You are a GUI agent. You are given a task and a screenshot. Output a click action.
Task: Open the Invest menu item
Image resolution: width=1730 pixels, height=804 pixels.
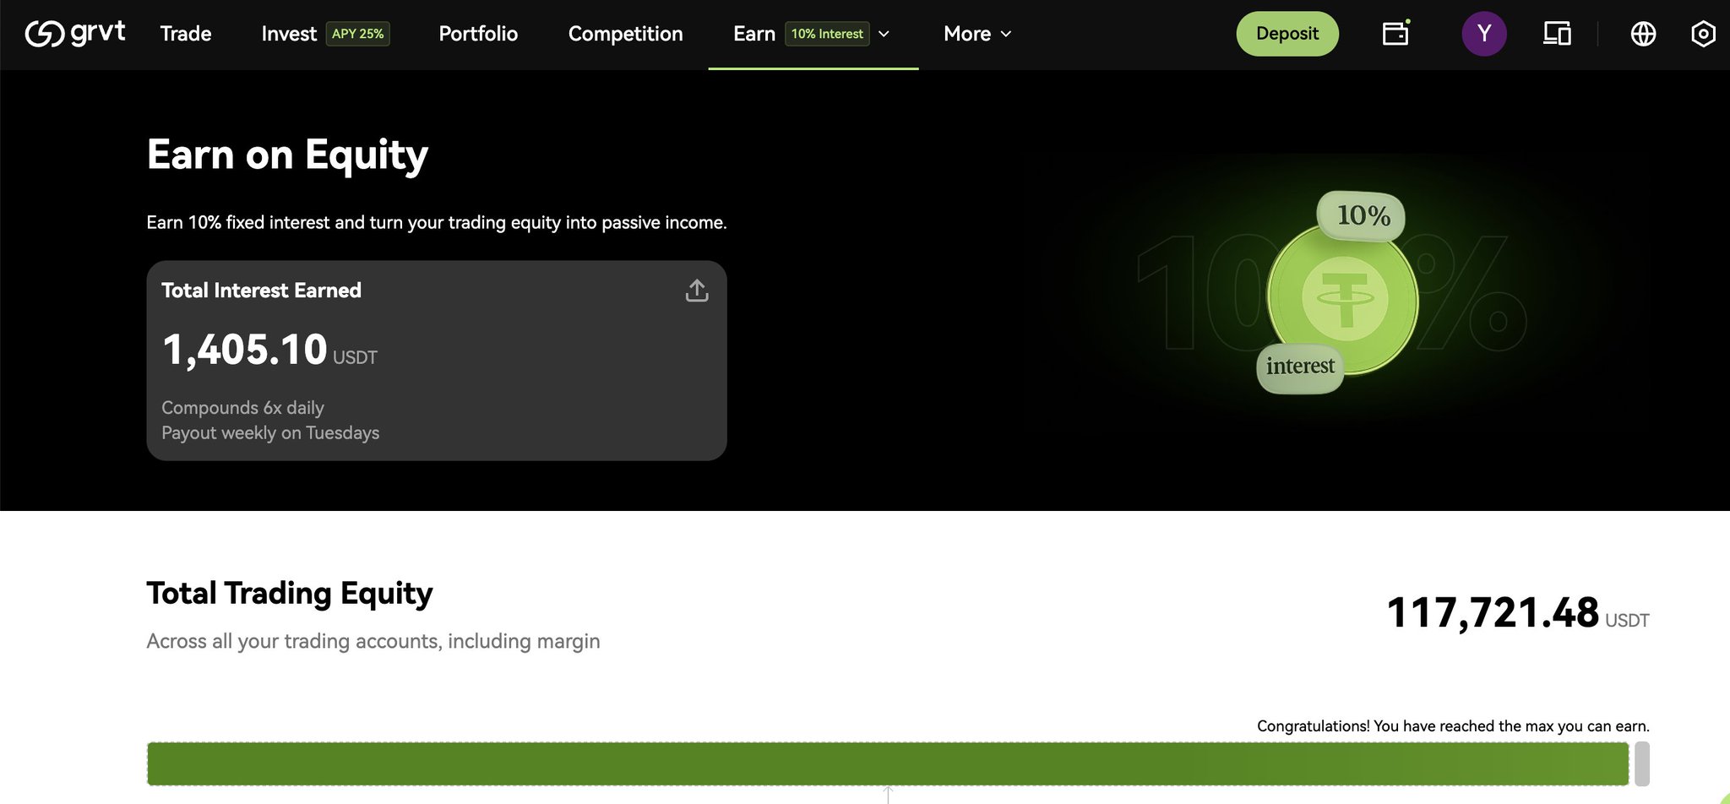click(x=289, y=34)
